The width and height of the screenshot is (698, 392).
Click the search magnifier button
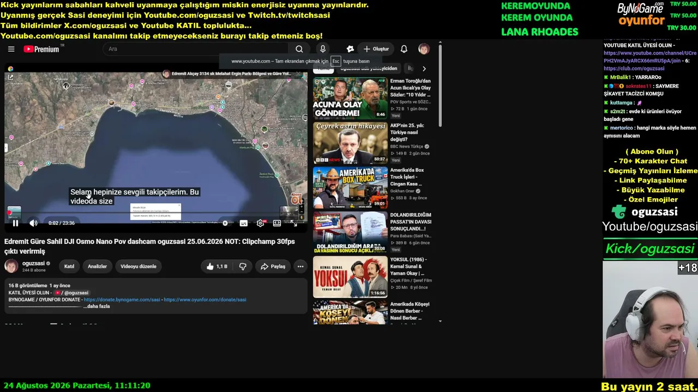[x=299, y=49]
